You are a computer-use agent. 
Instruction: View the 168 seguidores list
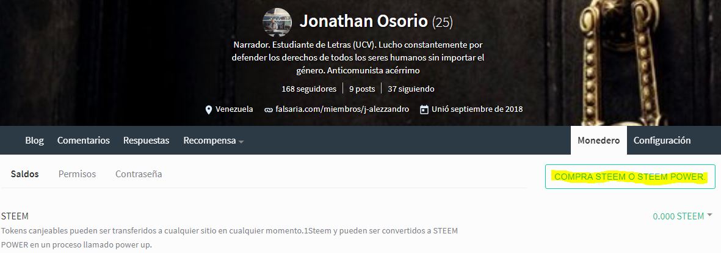pos(309,89)
